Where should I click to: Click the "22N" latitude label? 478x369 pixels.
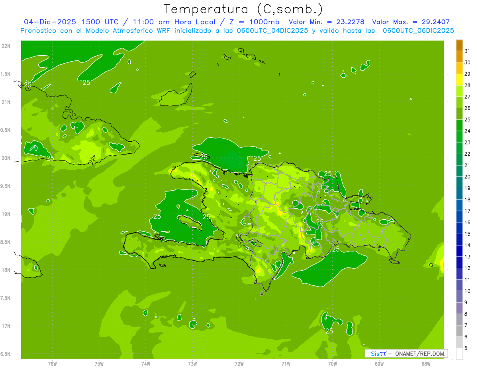click(6, 46)
